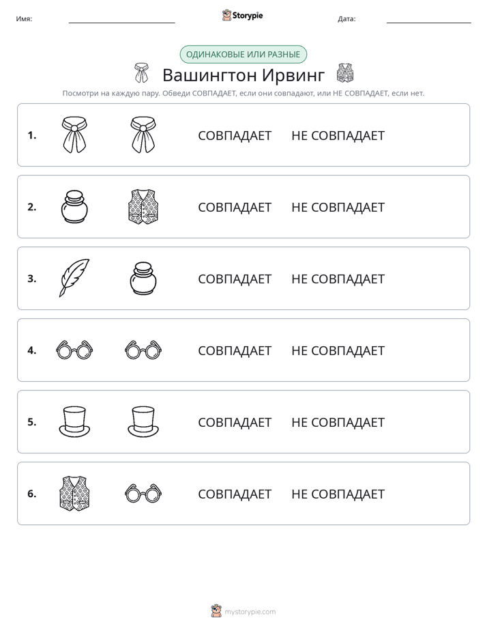Viewport: 487px width, 631px height.
Task: Select СОВПАДАЕТ for pair 1
Action: [235, 136]
